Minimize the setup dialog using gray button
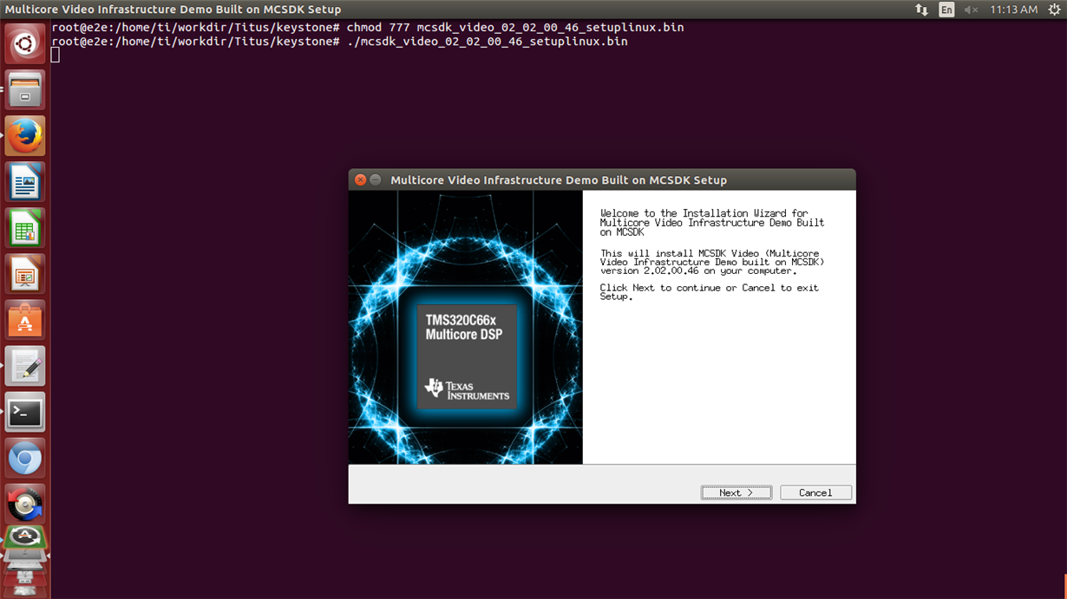1067x599 pixels. (x=376, y=179)
